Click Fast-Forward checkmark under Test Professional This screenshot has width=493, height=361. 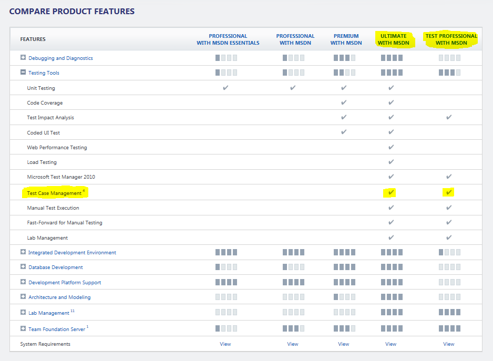(x=449, y=222)
